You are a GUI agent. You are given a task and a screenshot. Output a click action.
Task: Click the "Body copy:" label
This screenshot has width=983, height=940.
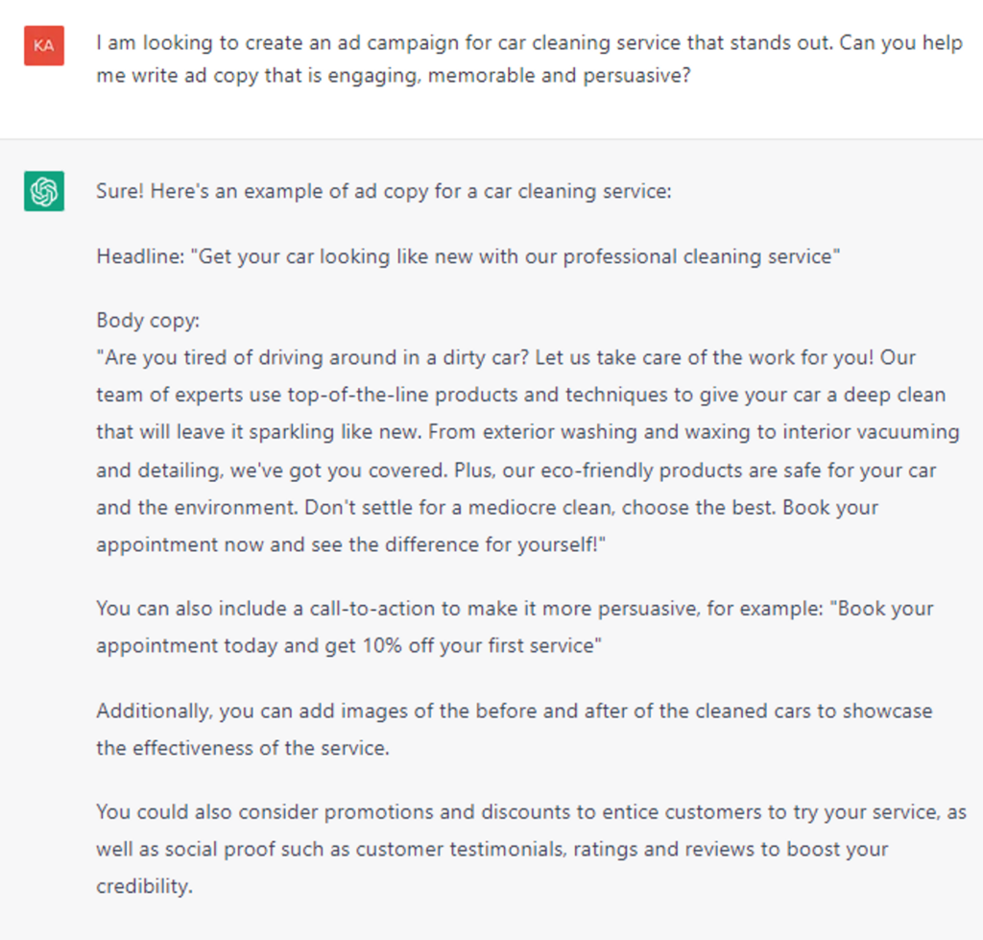pos(148,321)
